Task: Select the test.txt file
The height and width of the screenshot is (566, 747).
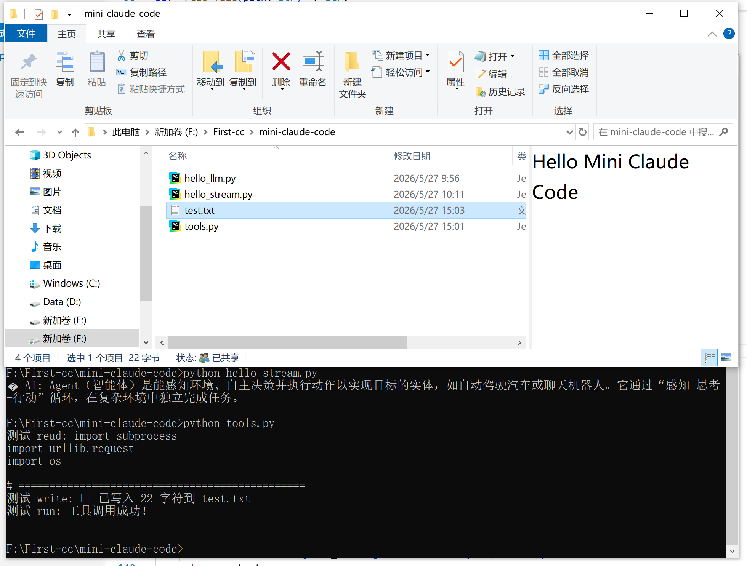Action: click(346, 210)
